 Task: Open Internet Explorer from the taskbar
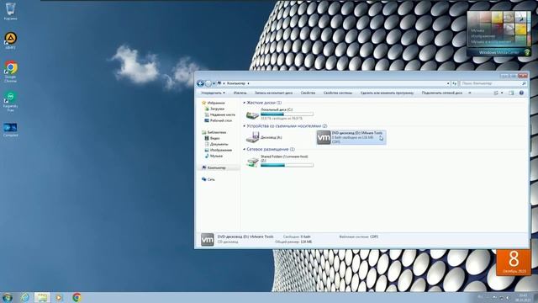pyautogui.click(x=24, y=297)
